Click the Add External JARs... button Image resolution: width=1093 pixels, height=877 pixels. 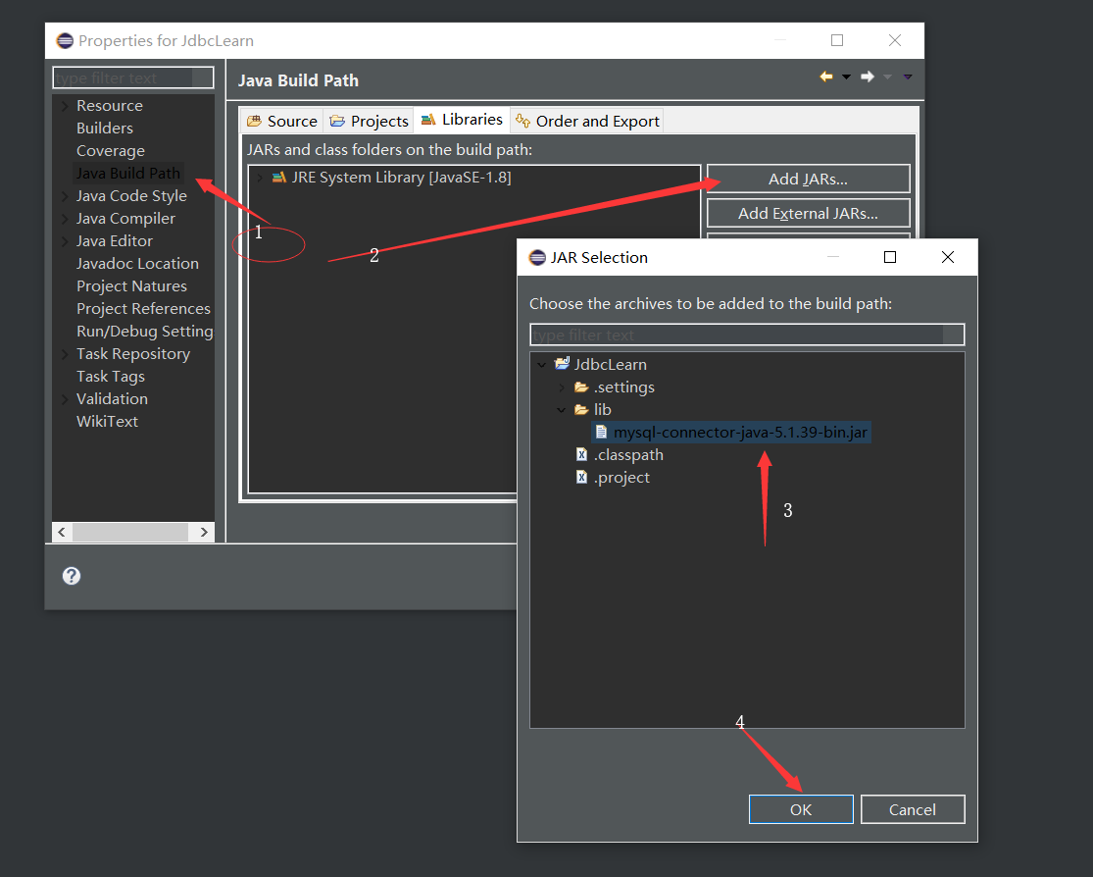[x=808, y=214]
